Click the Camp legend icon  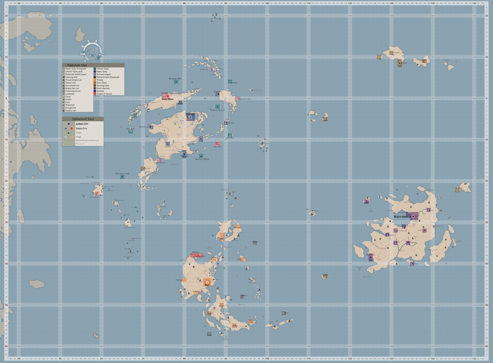coord(64,97)
